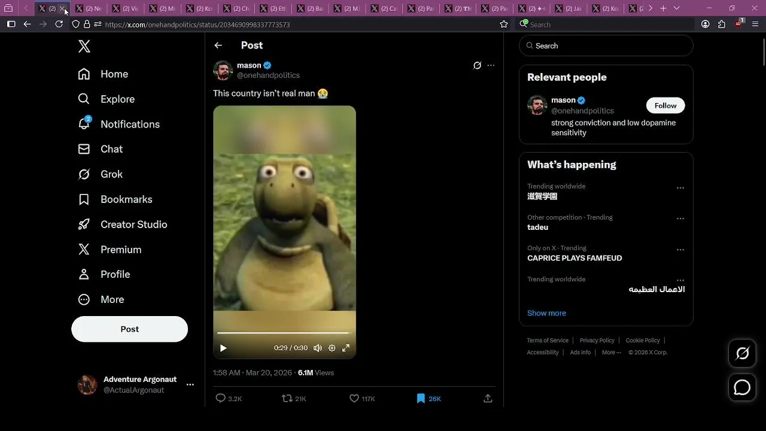Switch to the '(2) Ne' browser tab

coord(89,8)
